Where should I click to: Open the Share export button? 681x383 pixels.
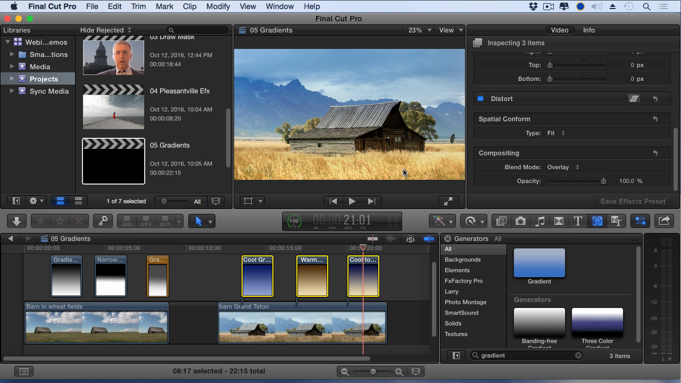click(x=664, y=221)
